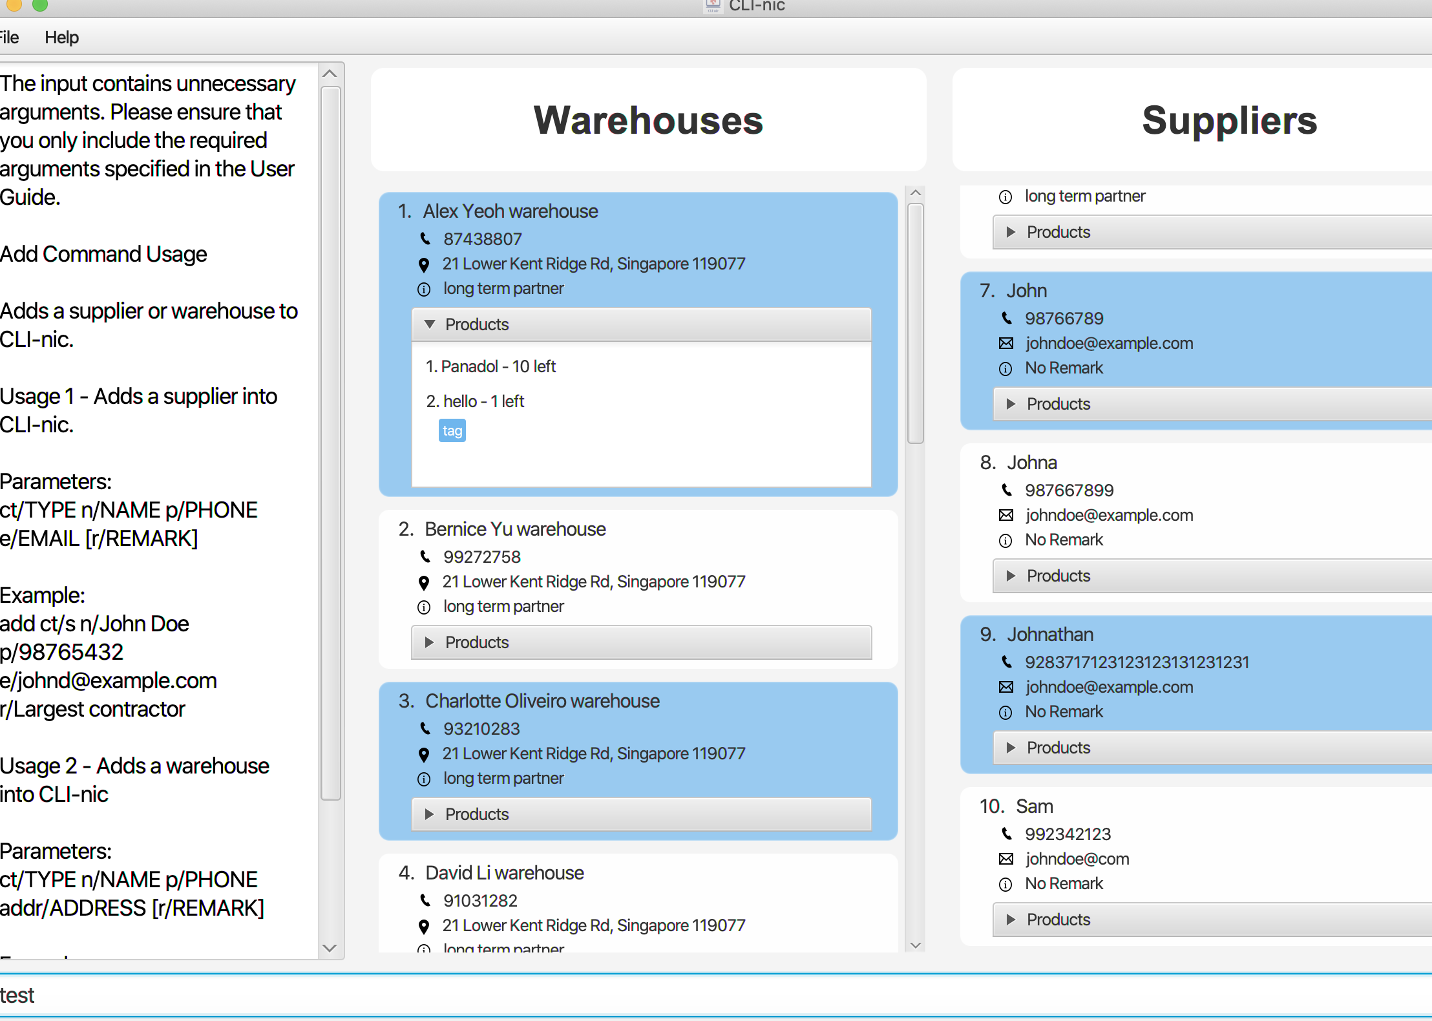
Task: Click info icon beside Sam's No Remark
Action: [1006, 884]
